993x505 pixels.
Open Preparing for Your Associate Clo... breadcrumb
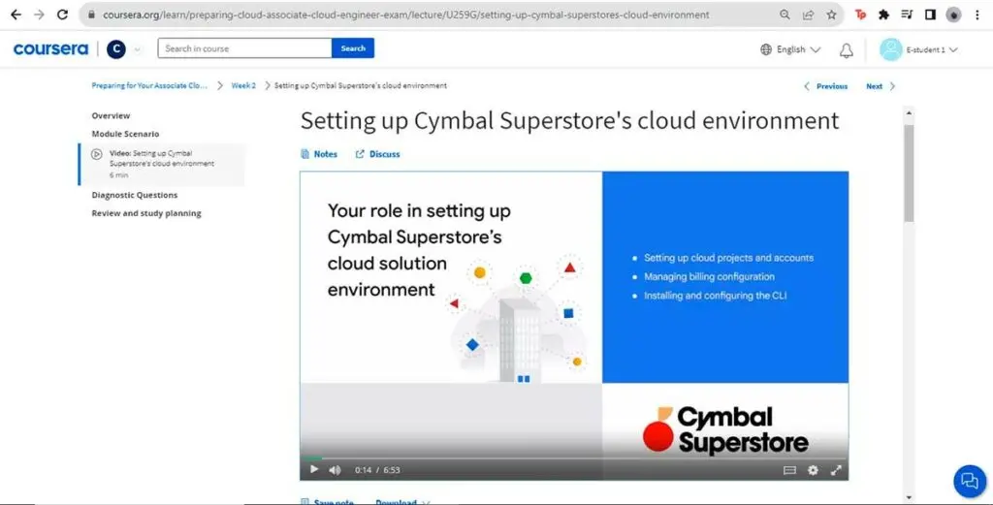pos(149,85)
